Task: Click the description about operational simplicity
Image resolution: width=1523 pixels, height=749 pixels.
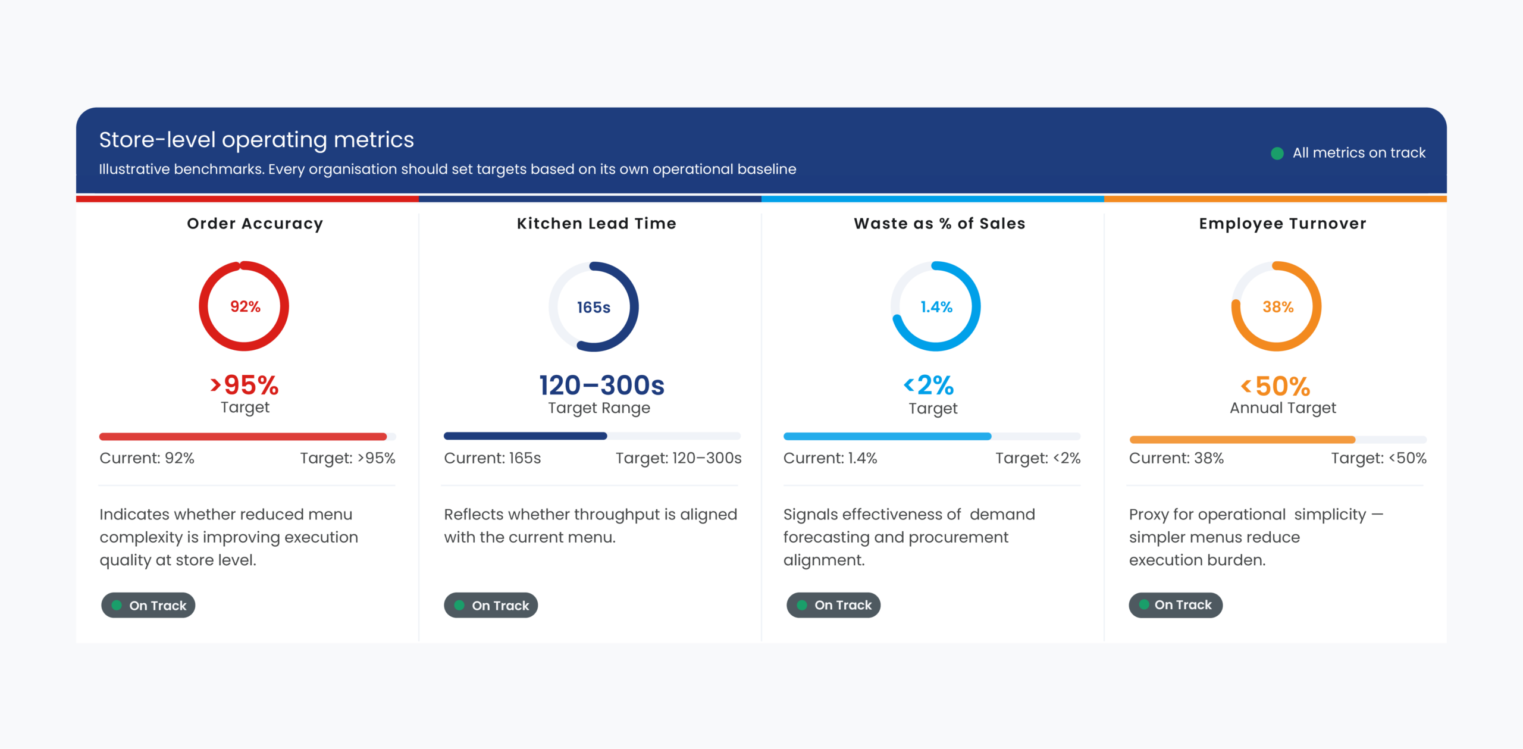Action: click(x=1256, y=537)
